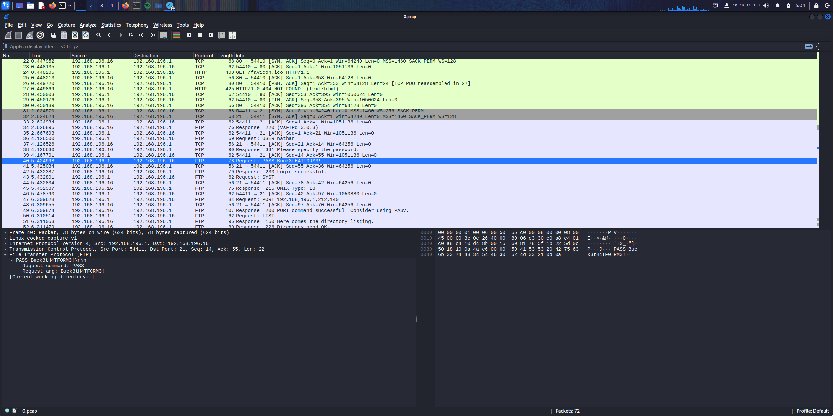Stop capturing packets toolbar square icon
The height and width of the screenshot is (416, 833).
pyautogui.click(x=19, y=35)
